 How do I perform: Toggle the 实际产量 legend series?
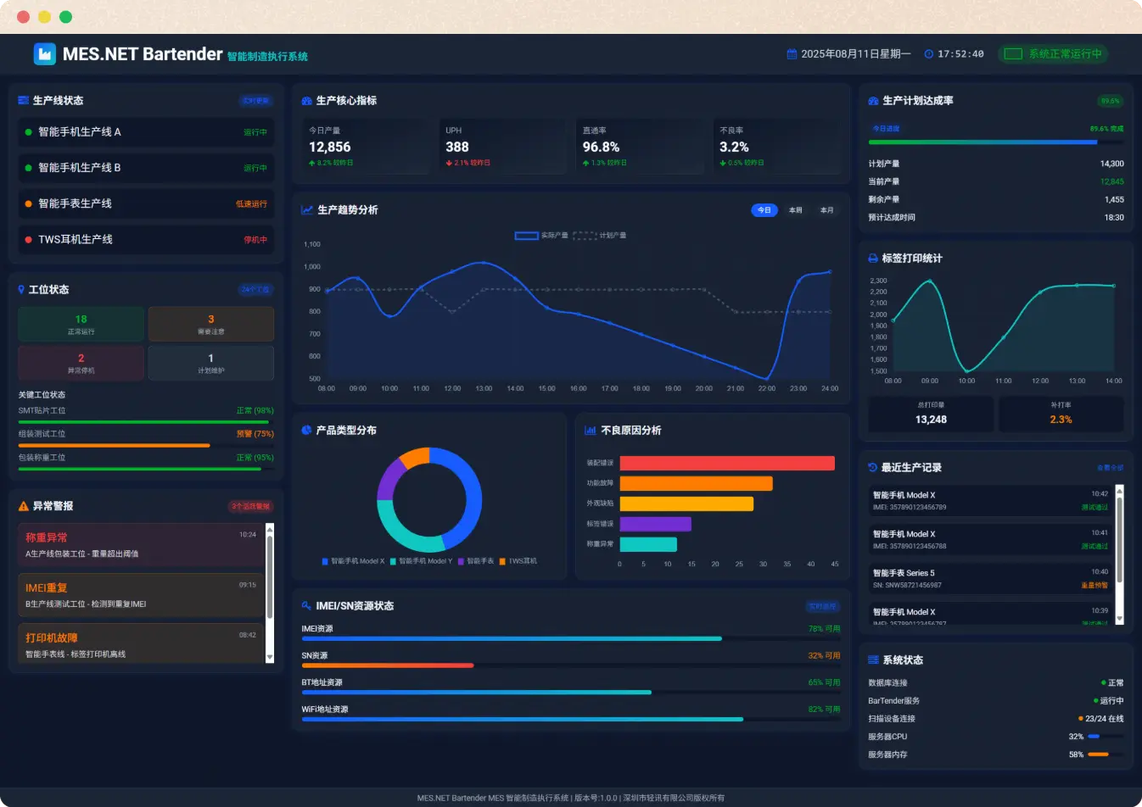point(541,236)
